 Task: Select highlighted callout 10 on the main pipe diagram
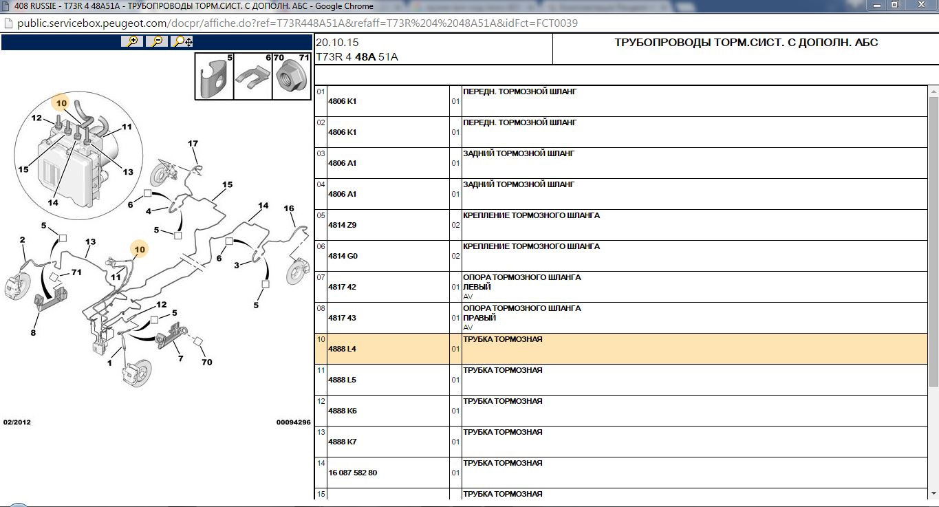coord(140,248)
